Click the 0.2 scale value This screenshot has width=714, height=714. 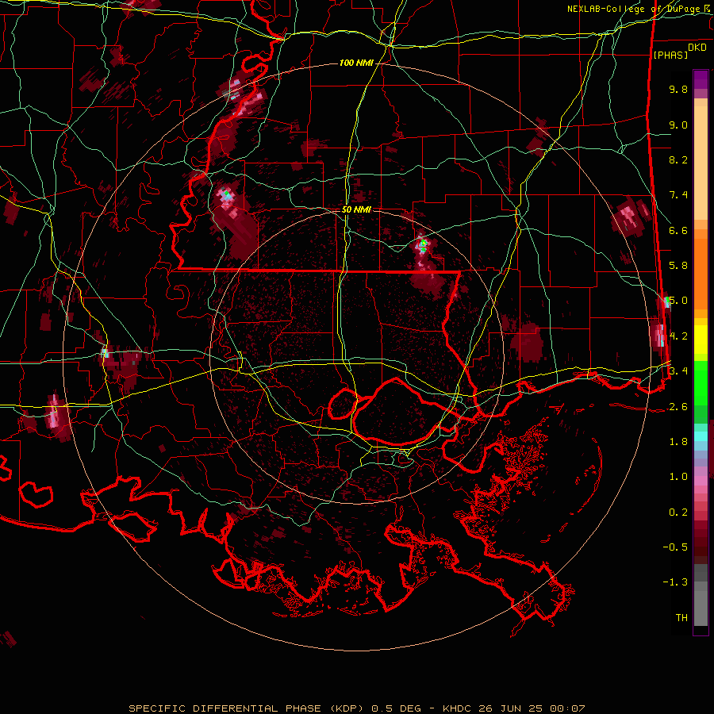(x=678, y=512)
